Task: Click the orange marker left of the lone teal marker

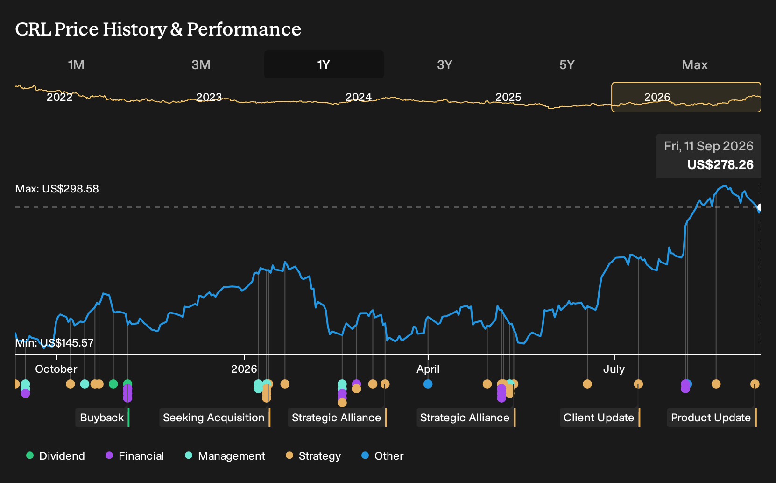Action: click(x=71, y=384)
